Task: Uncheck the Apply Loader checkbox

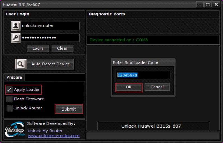Action: [x=10, y=90]
